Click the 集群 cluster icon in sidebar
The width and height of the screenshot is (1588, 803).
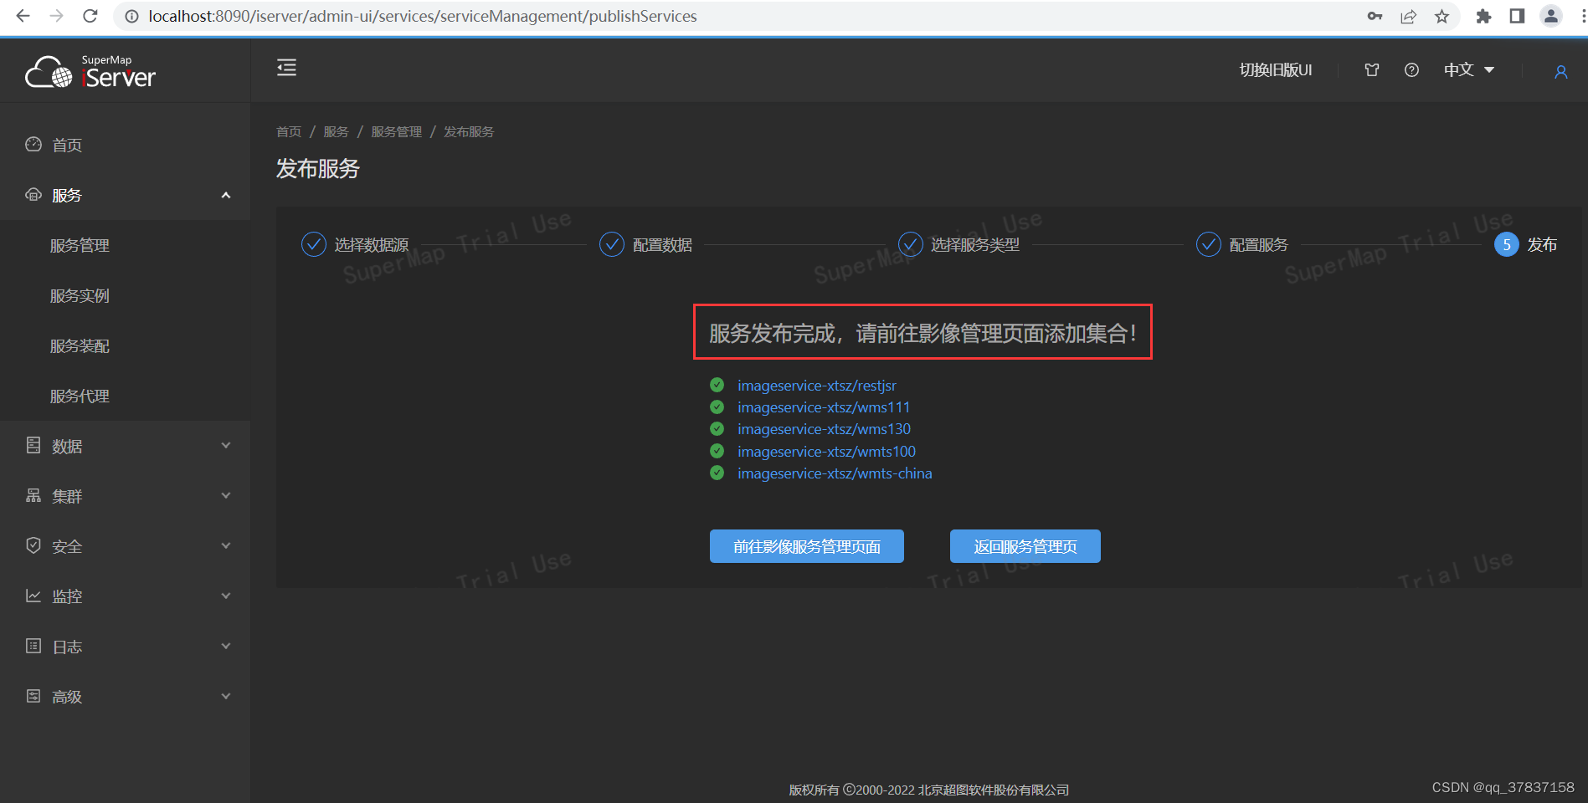pos(33,495)
